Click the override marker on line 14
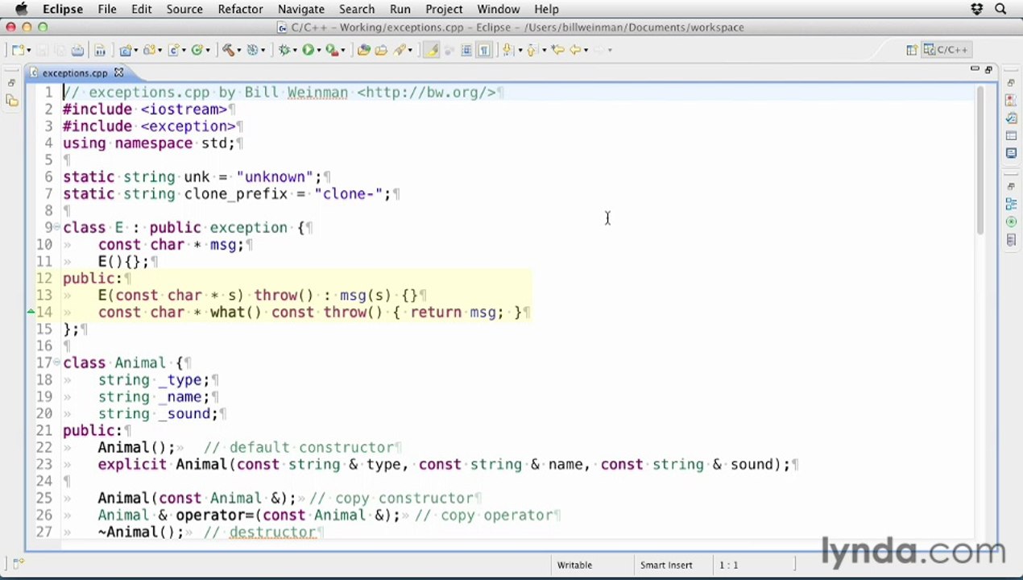1023x580 pixels. 31,312
